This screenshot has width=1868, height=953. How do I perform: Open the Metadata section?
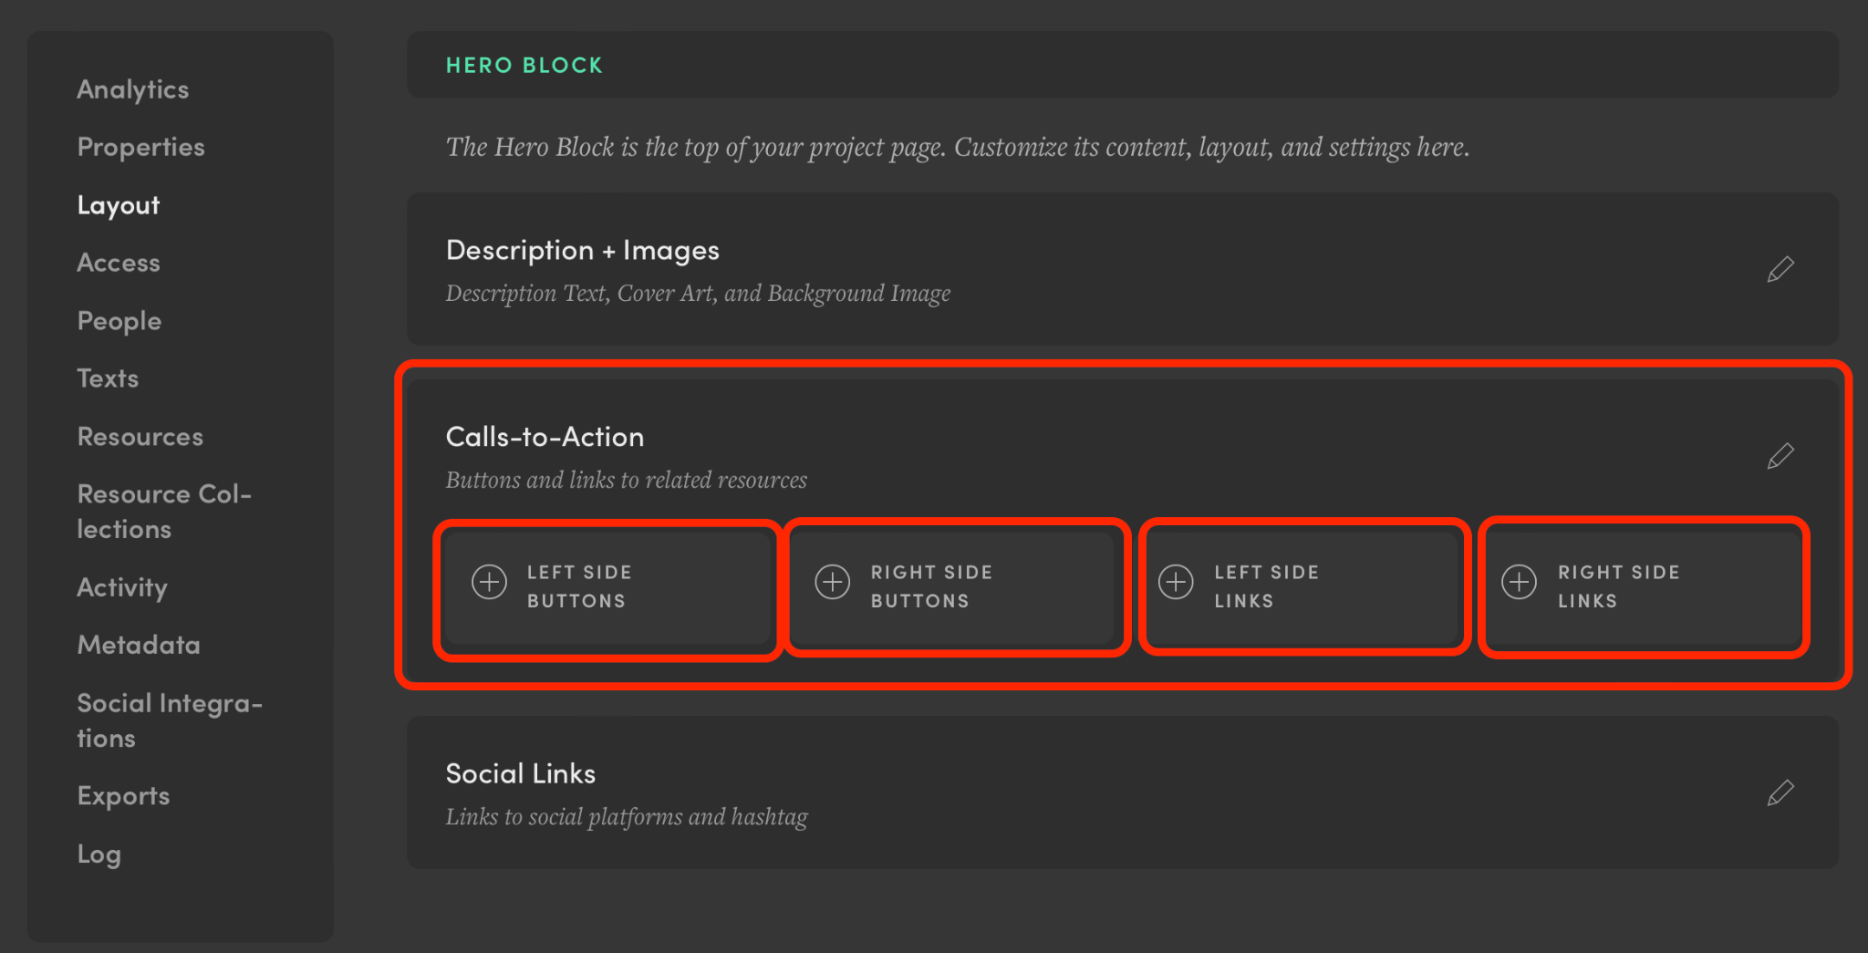139,645
